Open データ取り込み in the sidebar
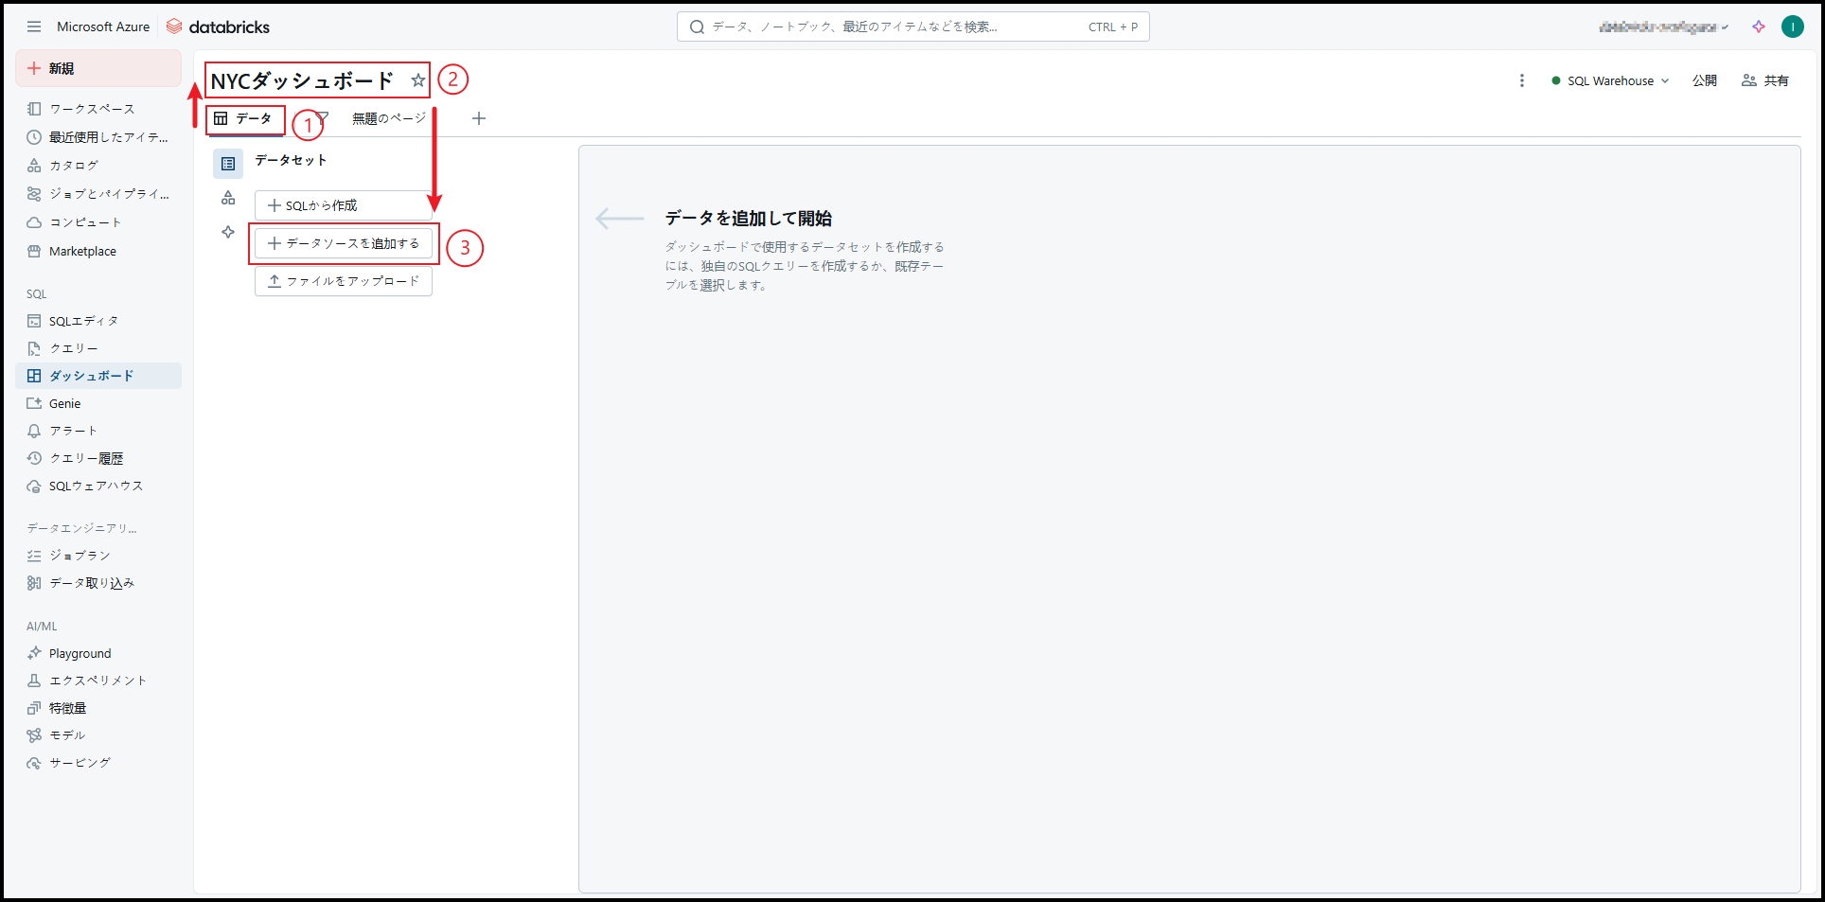Image resolution: width=1825 pixels, height=902 pixels. (98, 583)
